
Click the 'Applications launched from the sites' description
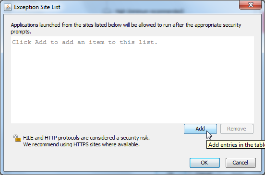click(x=126, y=28)
